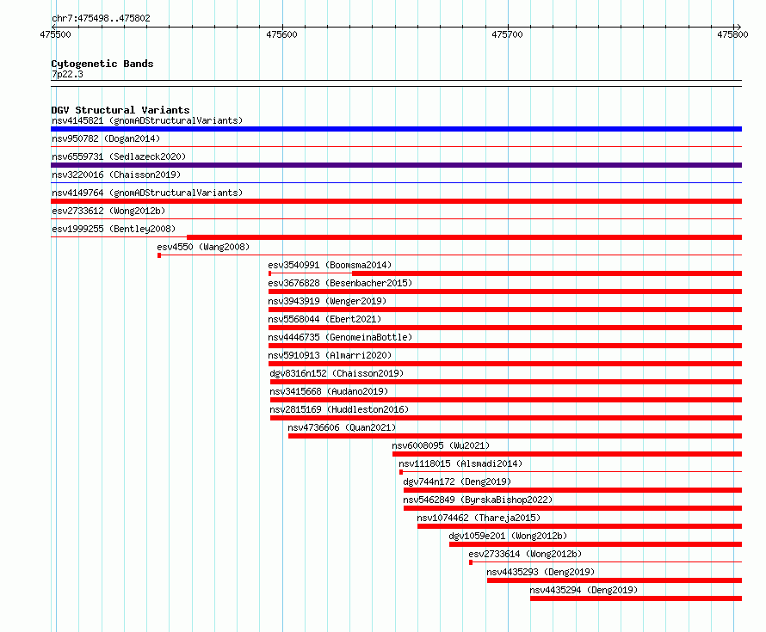
Task: Select the 7p22.3 band label
Action: tap(67, 74)
